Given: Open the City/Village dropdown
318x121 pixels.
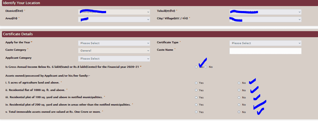Looking at the screenshot, I should 265,20.
